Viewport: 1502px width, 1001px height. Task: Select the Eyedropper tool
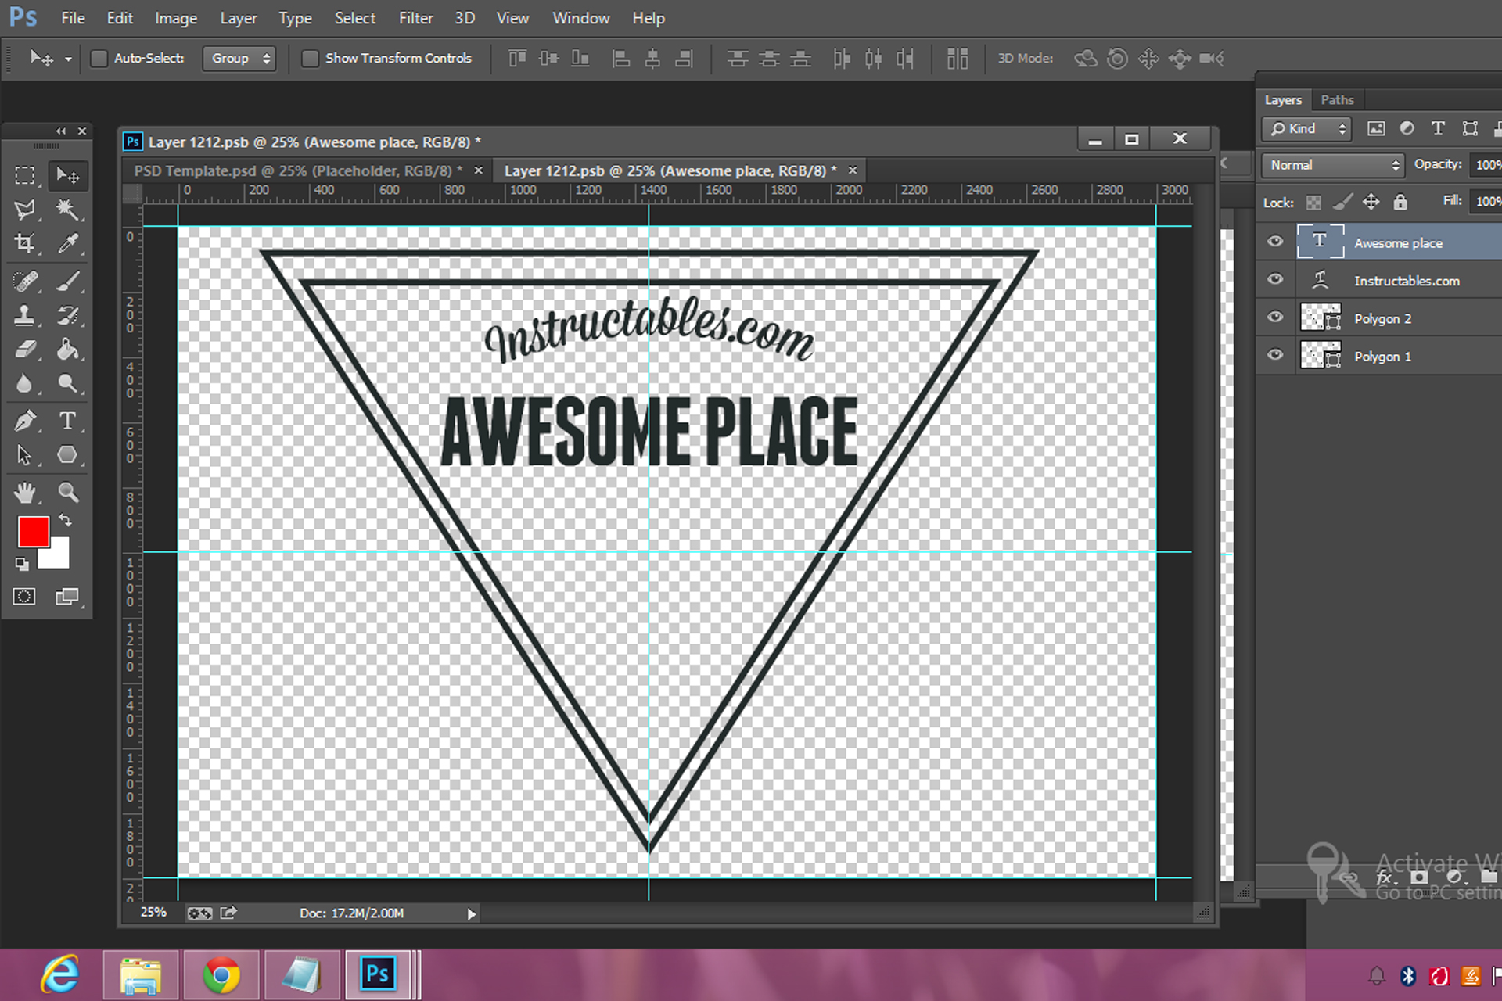click(68, 244)
